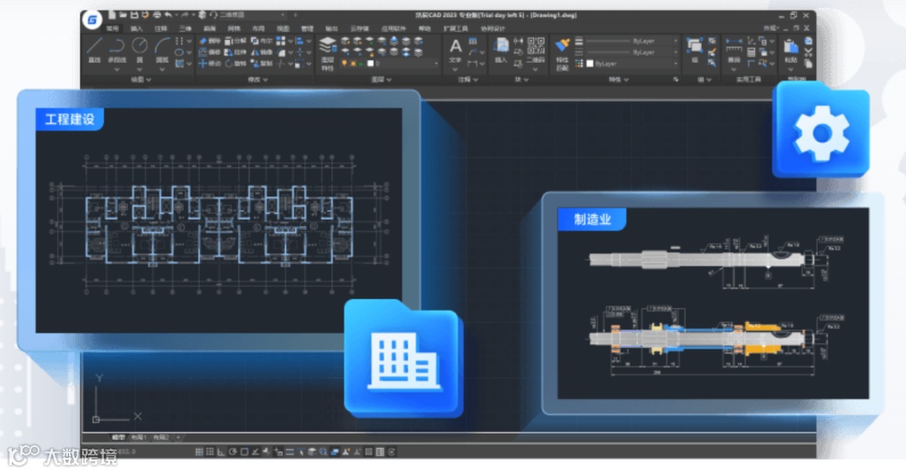Toggle lineweight display in status bar
Screen dimensions: 906x473
[x=289, y=452]
